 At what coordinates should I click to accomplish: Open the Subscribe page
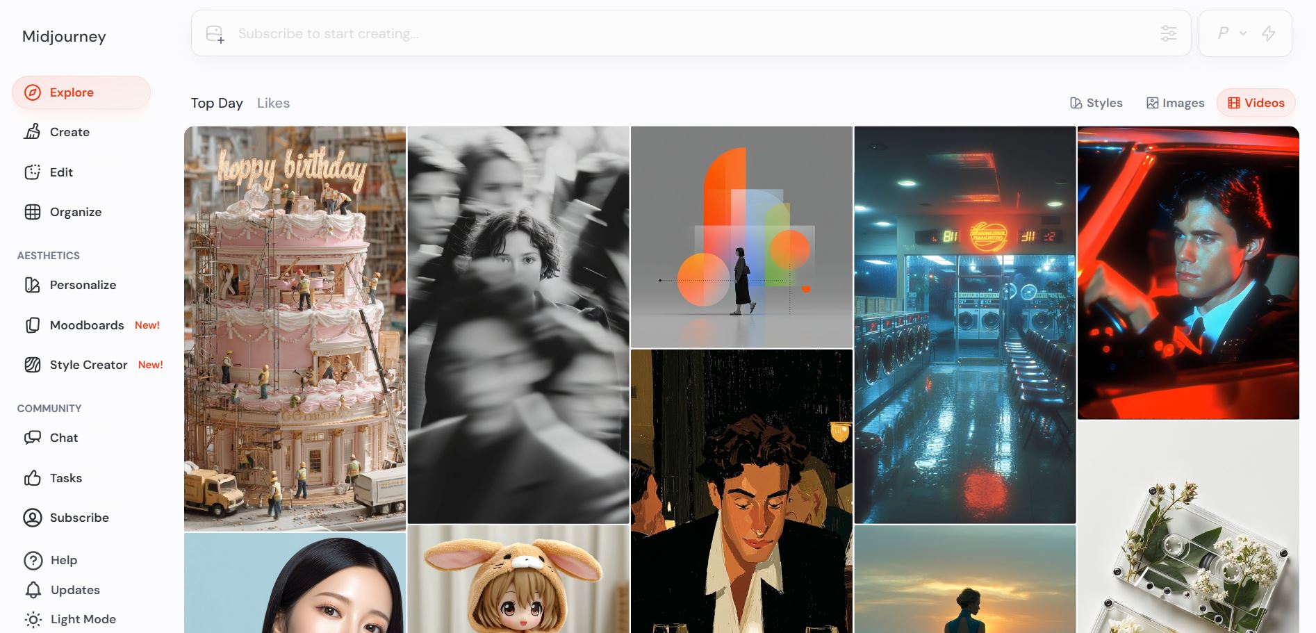(x=79, y=518)
